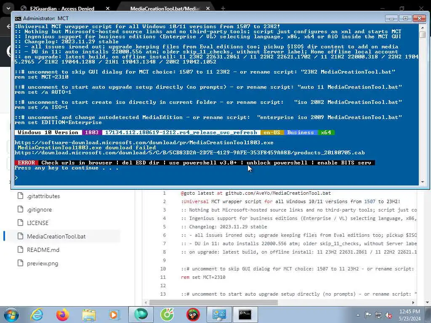This screenshot has height=323, width=431.
Task: Close the E2Guardian browser tab
Action: 108,8
